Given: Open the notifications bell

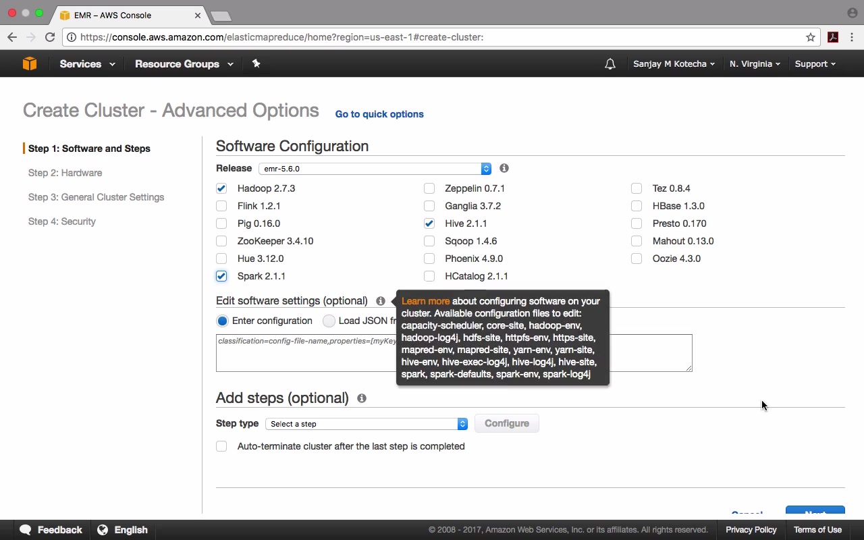Looking at the screenshot, I should [x=610, y=64].
